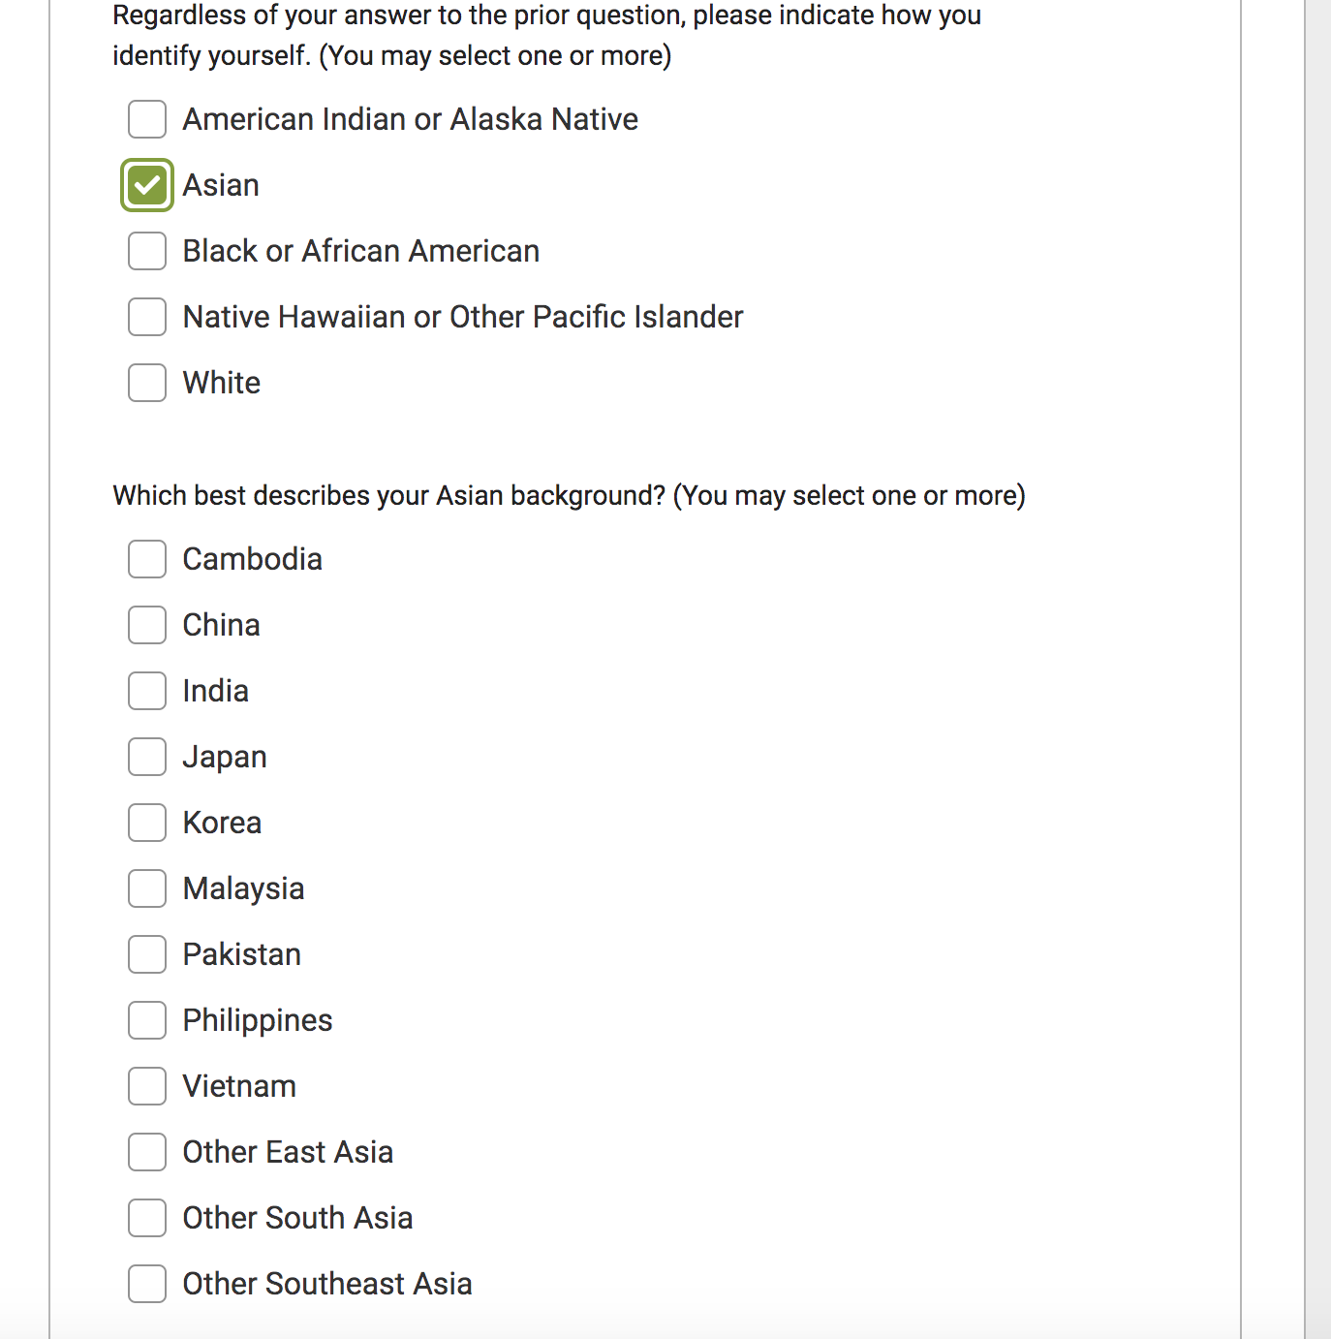Select Cambodia as Asian background
The width and height of the screenshot is (1331, 1339).
[147, 559]
